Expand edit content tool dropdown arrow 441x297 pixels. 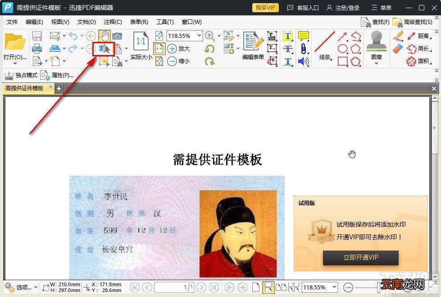238,36
